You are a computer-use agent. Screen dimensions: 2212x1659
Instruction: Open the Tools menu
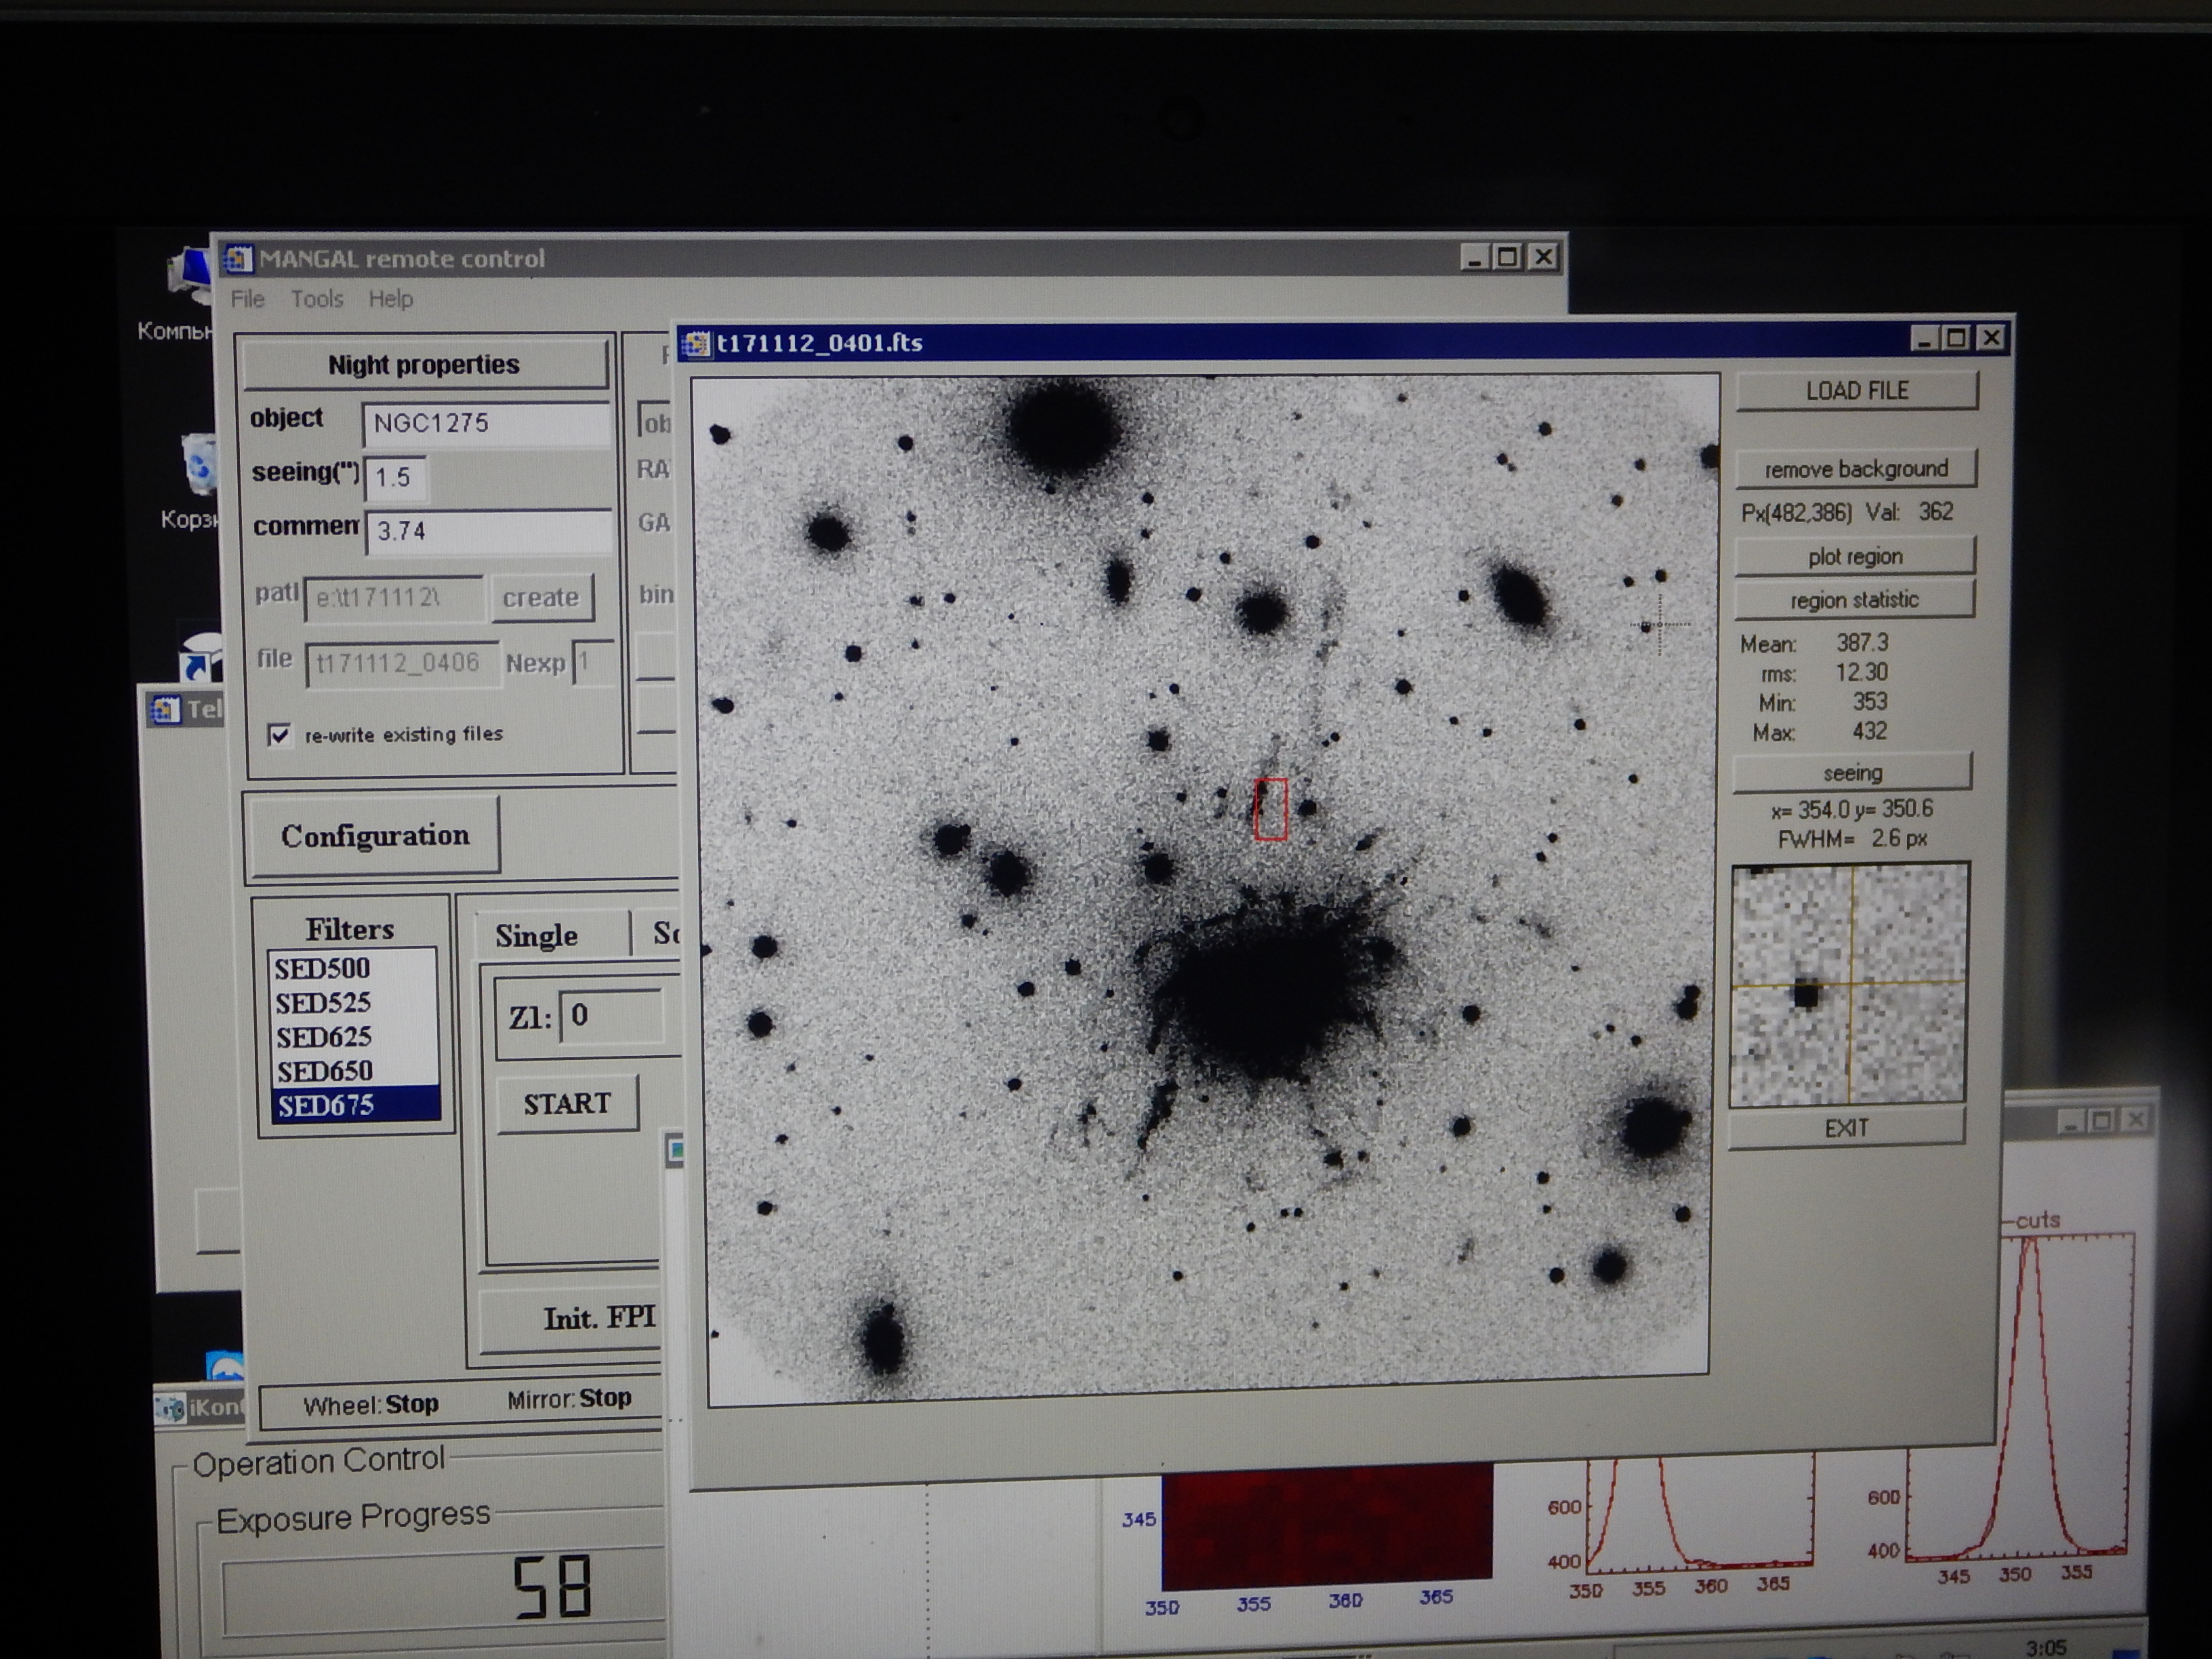(317, 299)
